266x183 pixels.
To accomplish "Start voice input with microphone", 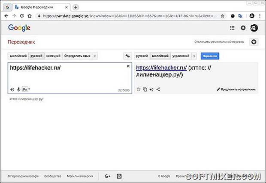I will coord(18,89).
